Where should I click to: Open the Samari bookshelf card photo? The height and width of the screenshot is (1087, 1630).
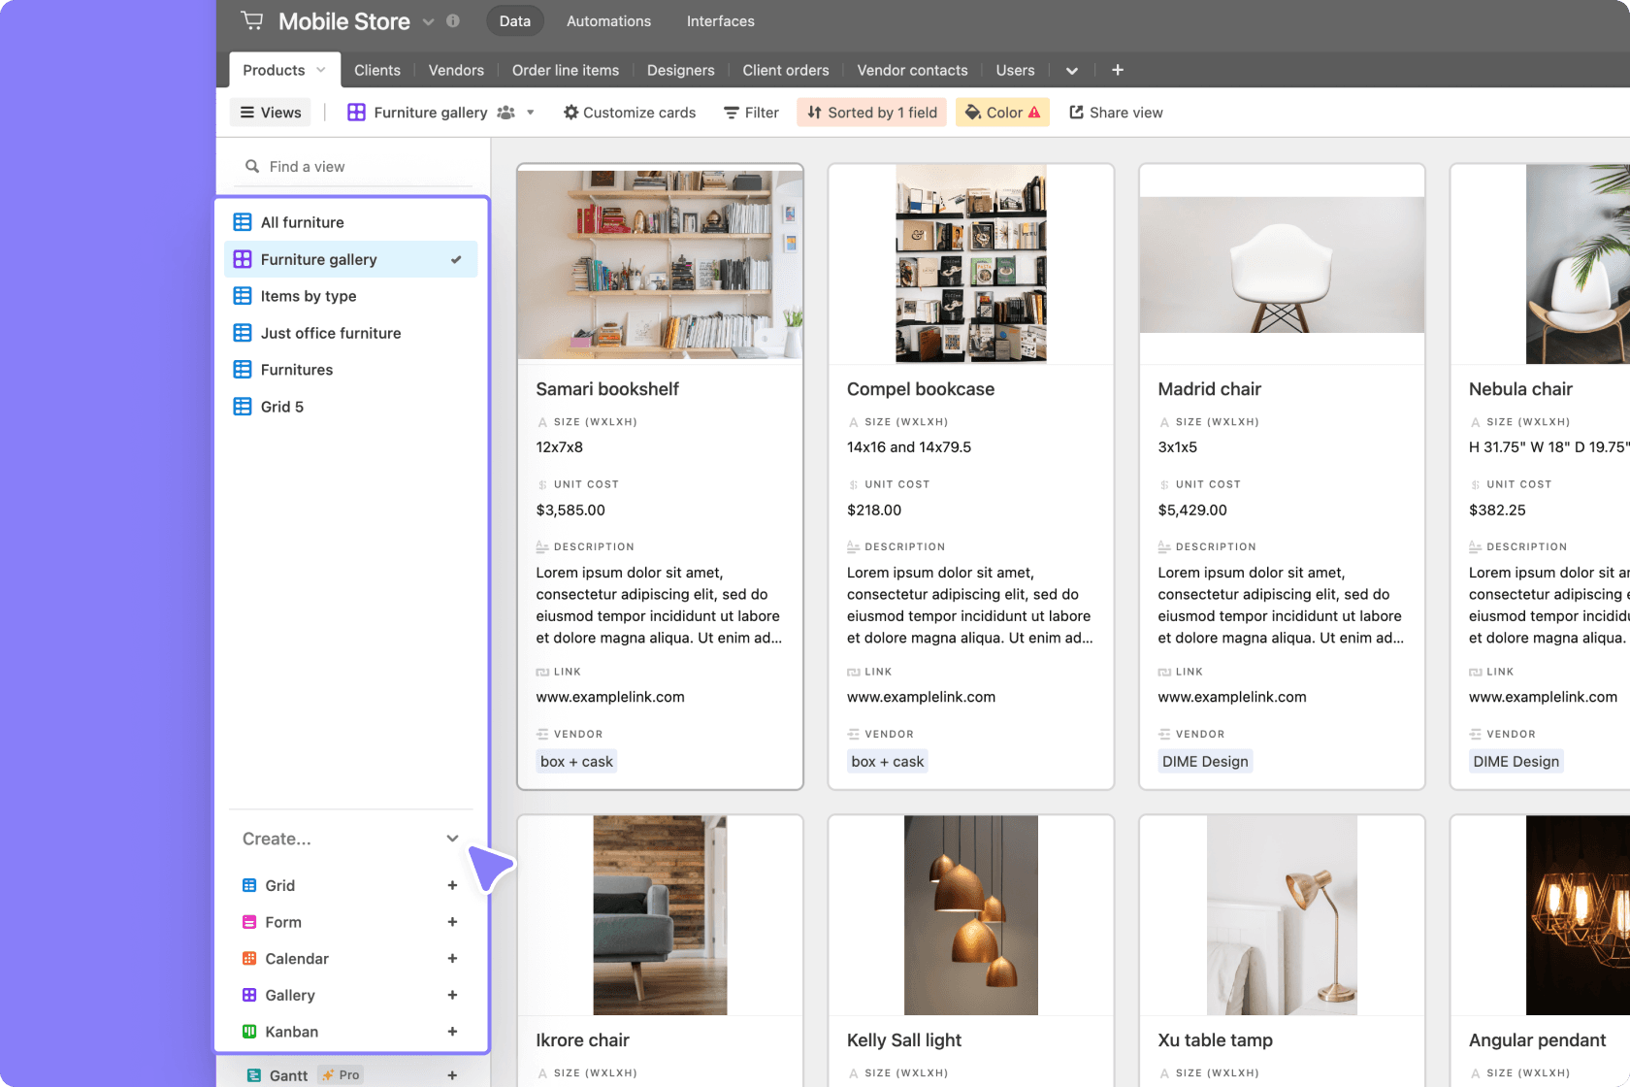pyautogui.click(x=660, y=264)
